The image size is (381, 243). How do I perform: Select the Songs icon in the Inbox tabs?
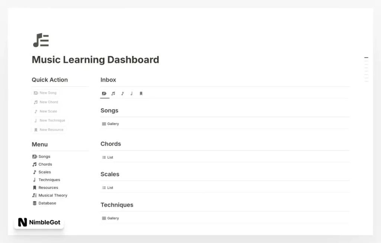pyautogui.click(x=104, y=93)
